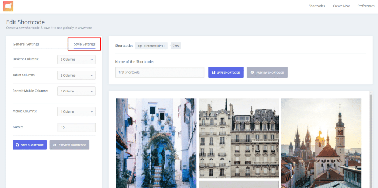Click the Edit Shortcode page heading

click(x=25, y=22)
